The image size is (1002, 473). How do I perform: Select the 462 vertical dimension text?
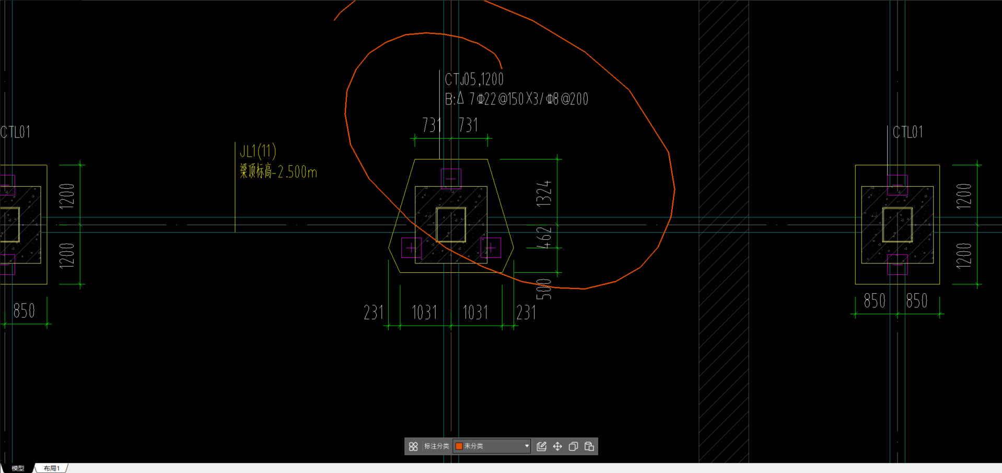click(x=544, y=237)
